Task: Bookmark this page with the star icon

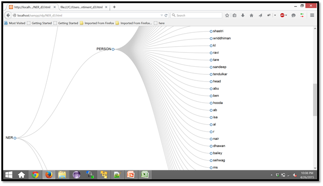Action: point(227,15)
